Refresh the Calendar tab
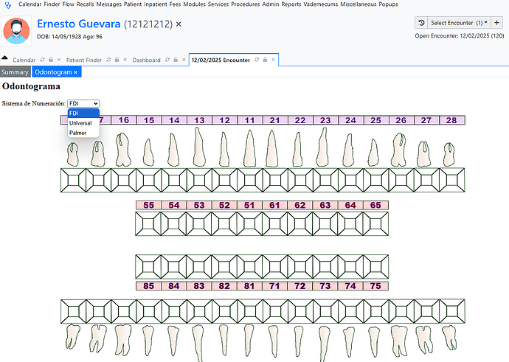 (x=43, y=60)
